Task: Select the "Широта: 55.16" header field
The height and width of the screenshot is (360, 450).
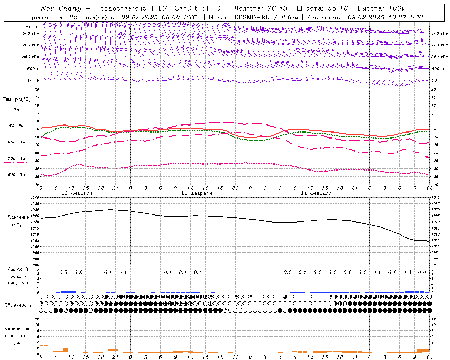Action: point(322,8)
